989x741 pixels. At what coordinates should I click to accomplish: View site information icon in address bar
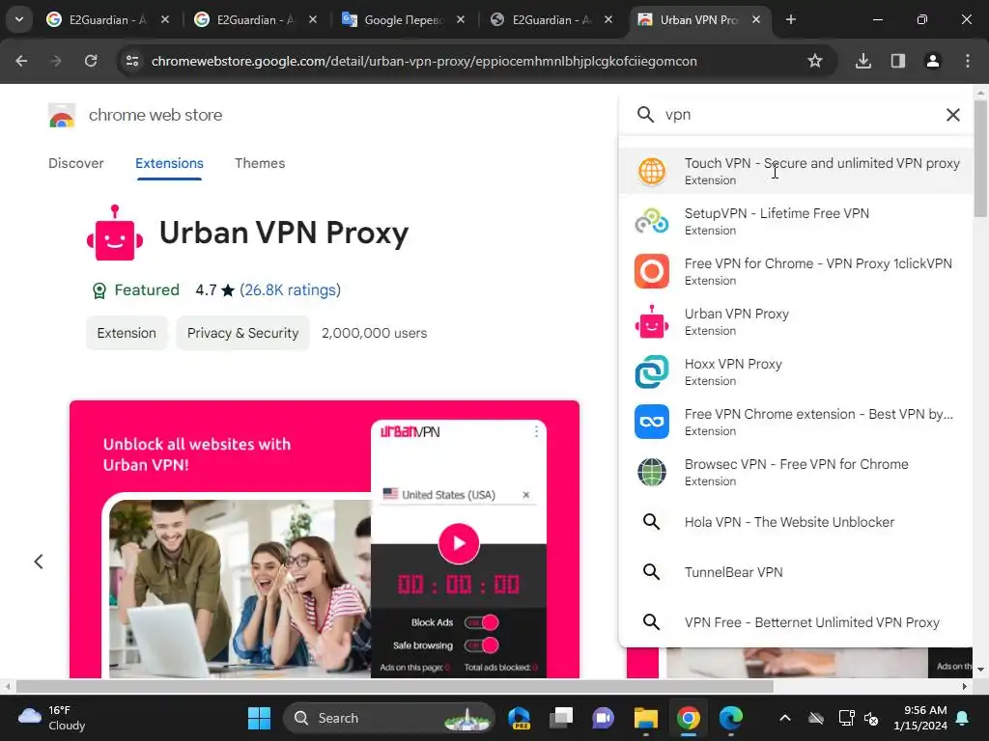(x=132, y=61)
